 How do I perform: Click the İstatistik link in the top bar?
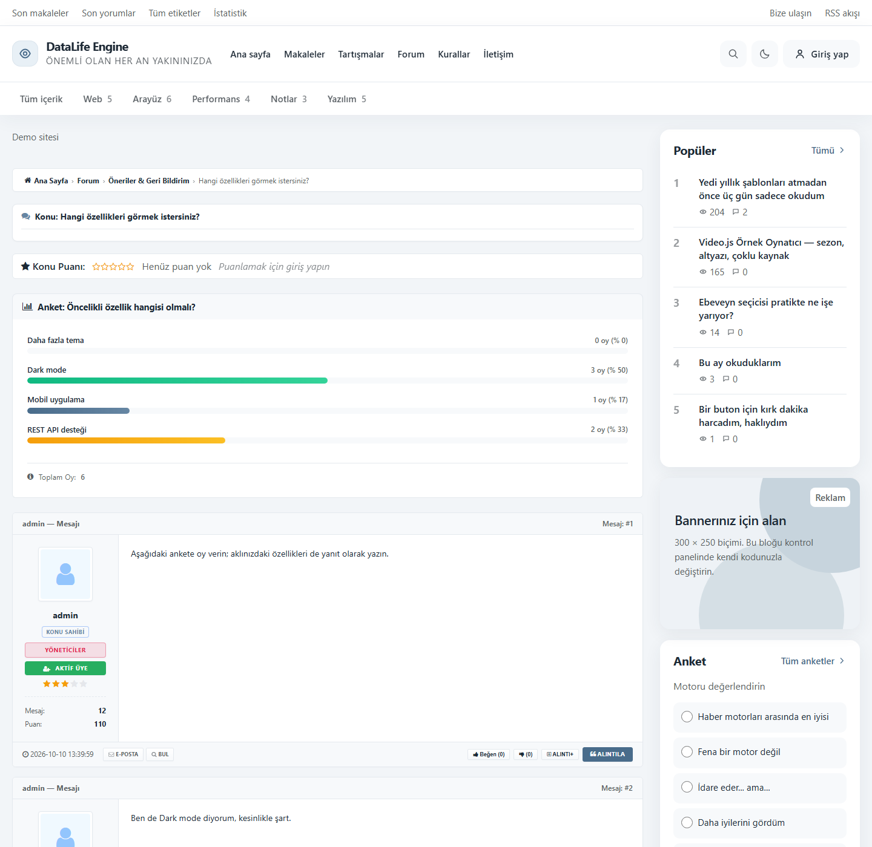coord(230,13)
